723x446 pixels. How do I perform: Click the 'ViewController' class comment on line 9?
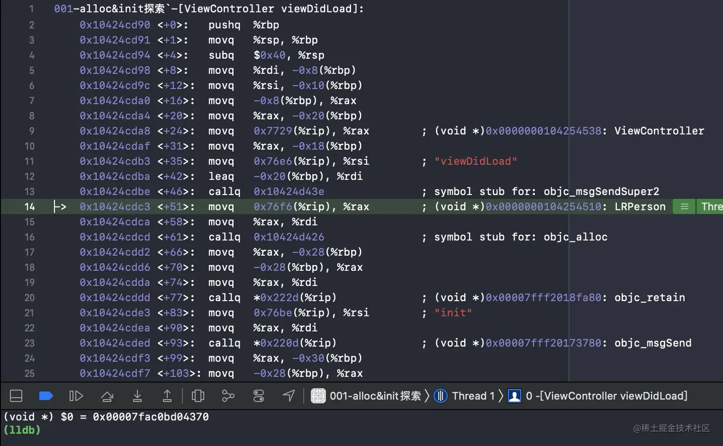(x=659, y=131)
